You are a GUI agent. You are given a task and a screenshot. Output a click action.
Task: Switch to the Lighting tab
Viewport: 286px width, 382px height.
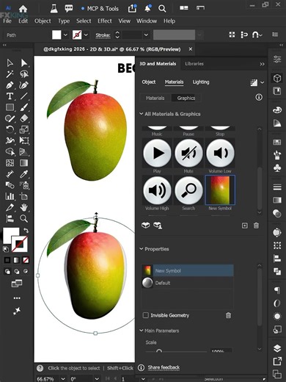click(201, 82)
